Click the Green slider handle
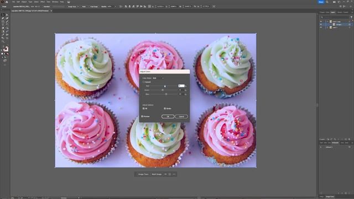This screenshot has width=354, height=199. [x=163, y=90]
